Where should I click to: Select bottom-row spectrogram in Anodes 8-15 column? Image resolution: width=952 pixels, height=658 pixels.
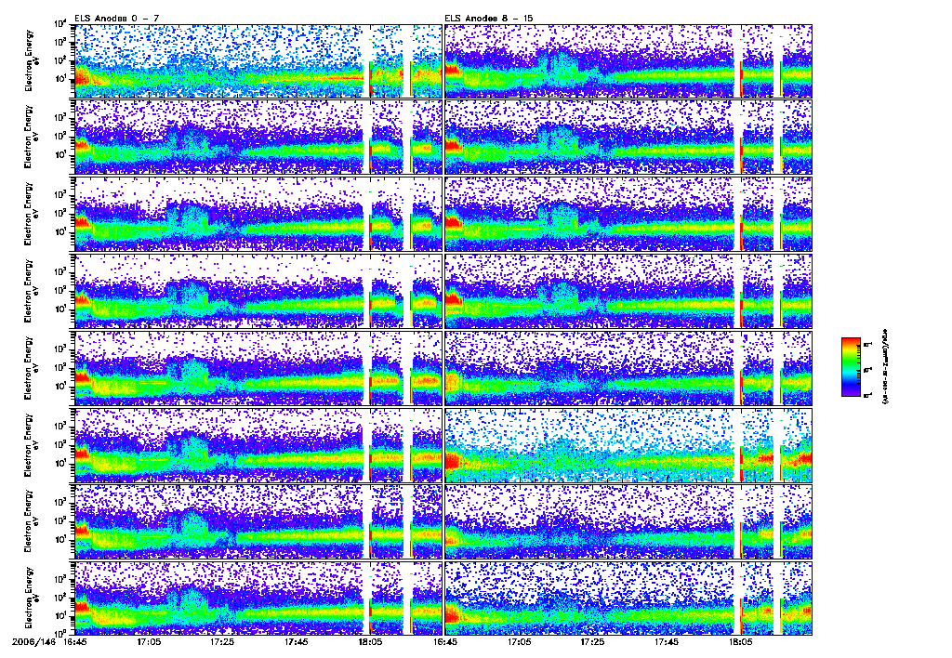click(x=628, y=599)
